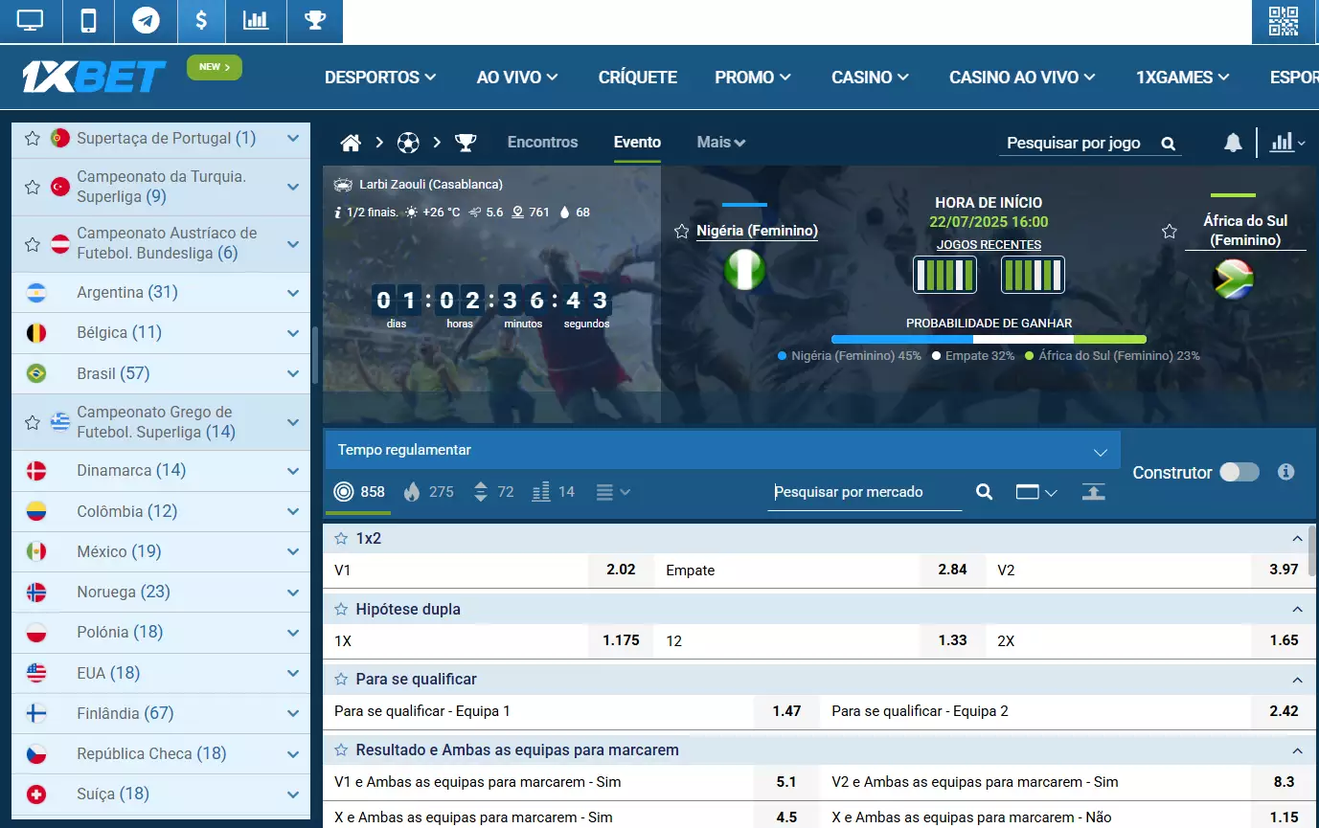Click the notification bell icon
Image resolution: width=1319 pixels, height=828 pixels.
[x=1233, y=143]
